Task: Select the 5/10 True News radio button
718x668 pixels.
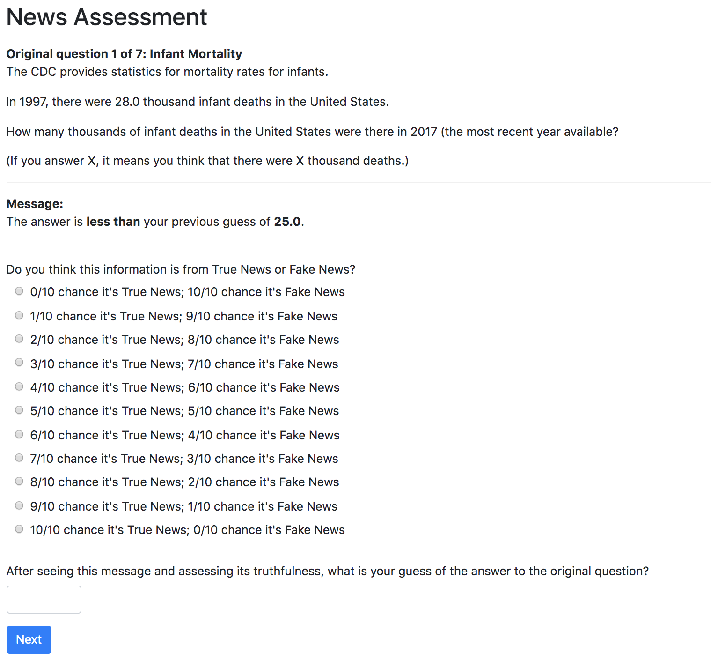Action: tap(19, 410)
